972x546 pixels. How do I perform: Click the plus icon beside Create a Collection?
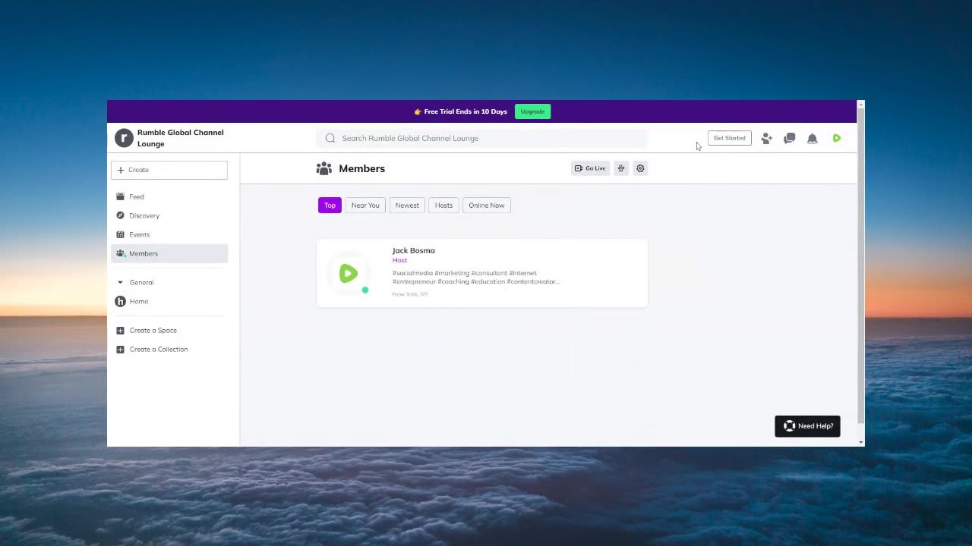tap(120, 350)
